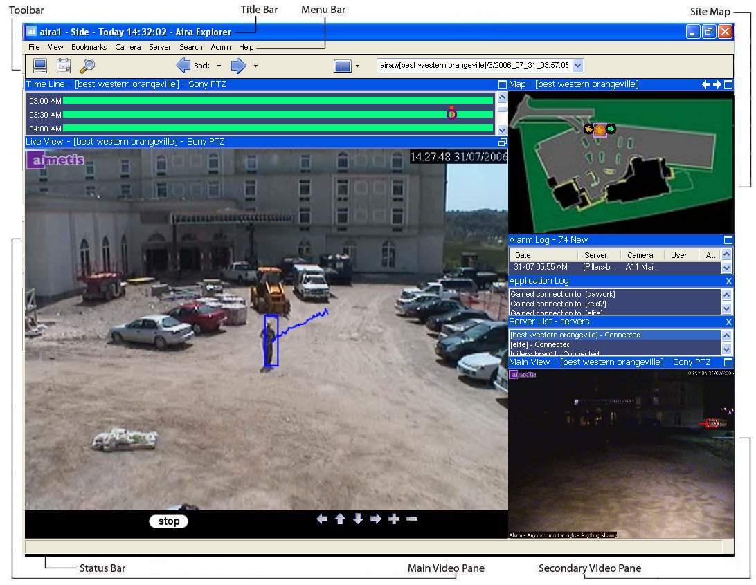Click the marker on 03:30 AM timeline

(x=451, y=114)
